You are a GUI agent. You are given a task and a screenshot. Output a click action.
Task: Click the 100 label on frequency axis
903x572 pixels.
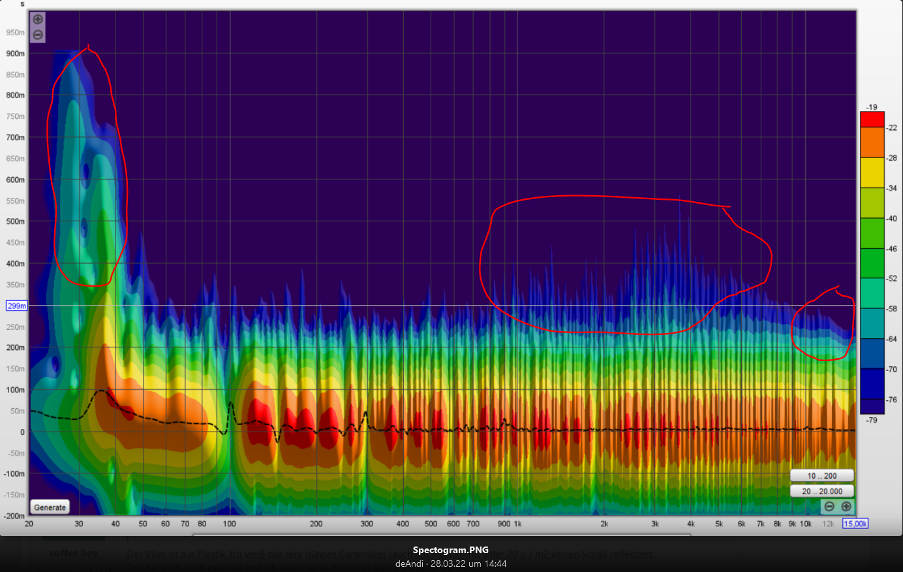point(229,524)
